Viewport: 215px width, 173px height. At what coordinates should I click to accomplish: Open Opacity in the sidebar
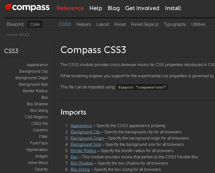point(41,169)
